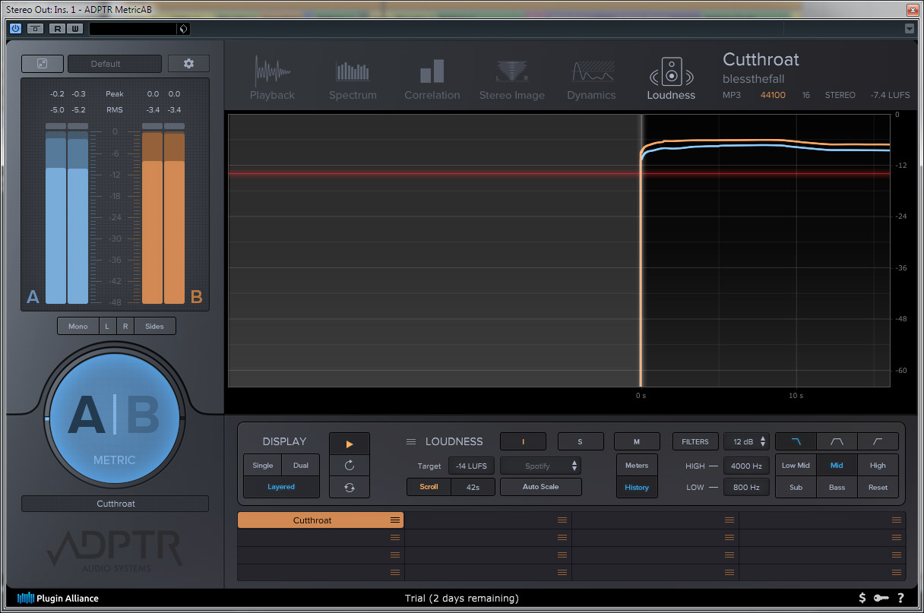
Task: Click the -14 LUFS target field
Action: point(472,466)
